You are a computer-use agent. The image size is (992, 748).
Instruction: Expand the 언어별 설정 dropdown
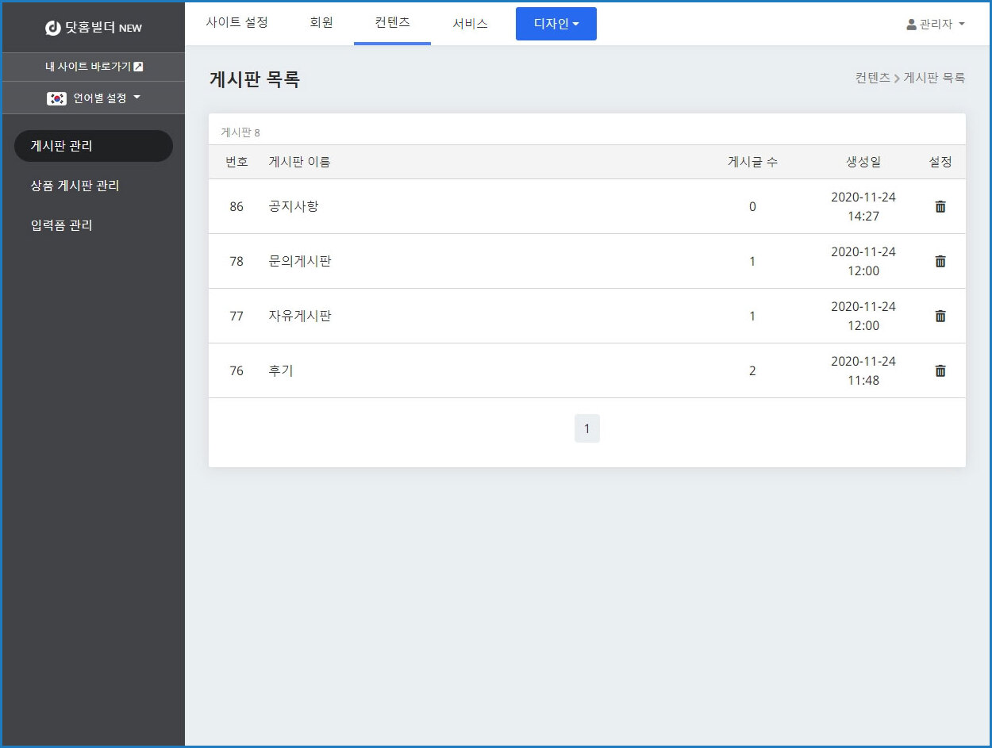pos(136,98)
